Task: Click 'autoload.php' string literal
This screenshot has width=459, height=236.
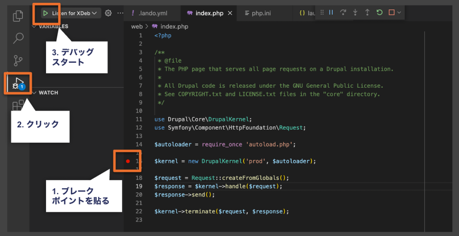Action: pyautogui.click(x=270, y=144)
